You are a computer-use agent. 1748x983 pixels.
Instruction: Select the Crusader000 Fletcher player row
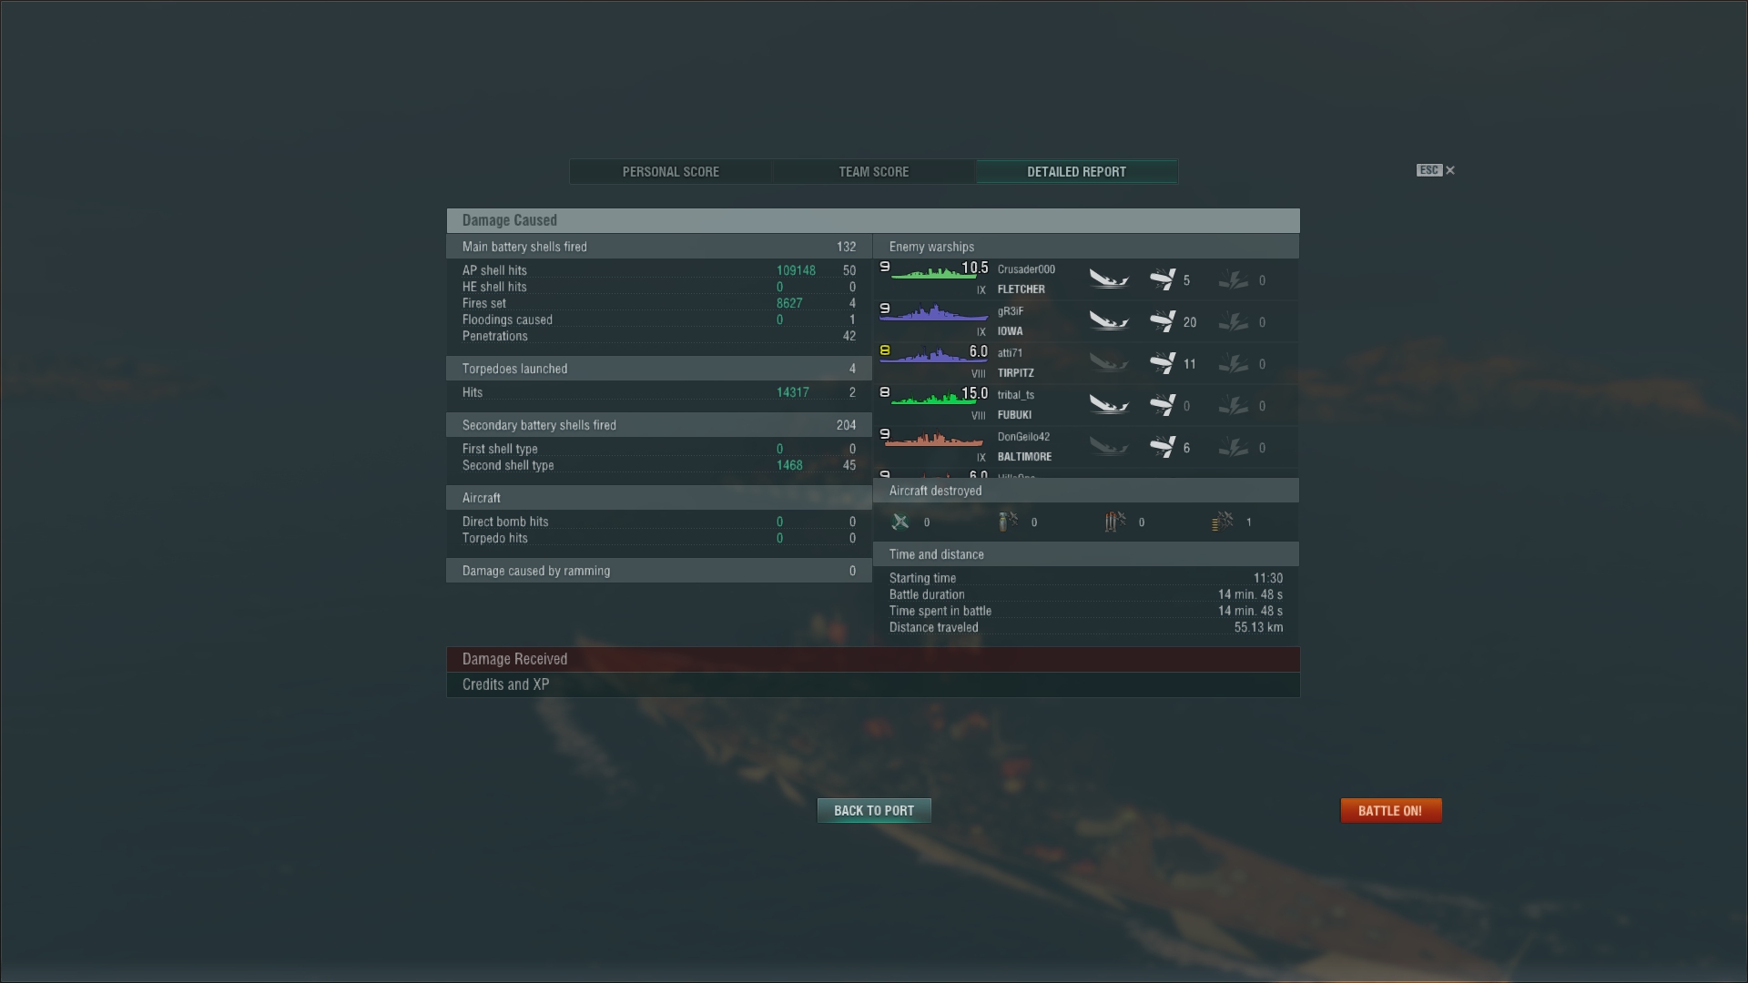tap(1086, 279)
